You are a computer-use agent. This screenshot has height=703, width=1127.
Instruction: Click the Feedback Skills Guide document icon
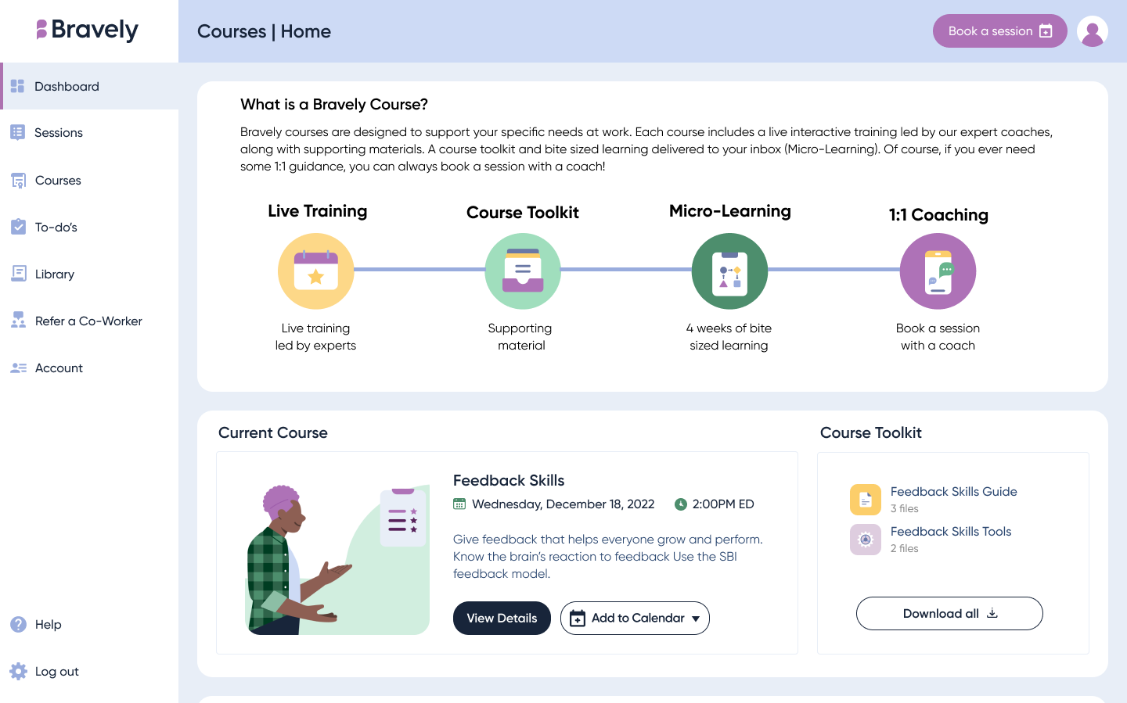[x=866, y=500]
